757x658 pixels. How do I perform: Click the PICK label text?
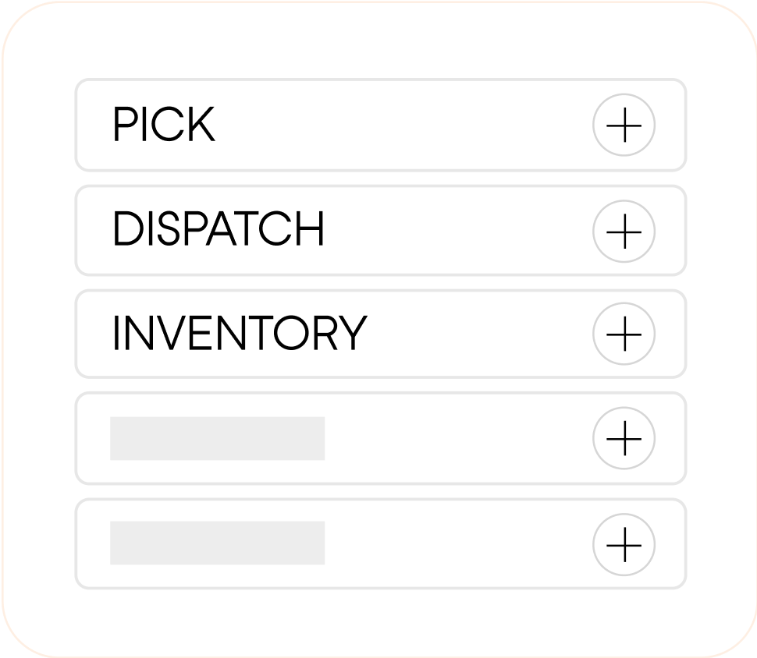tap(164, 126)
